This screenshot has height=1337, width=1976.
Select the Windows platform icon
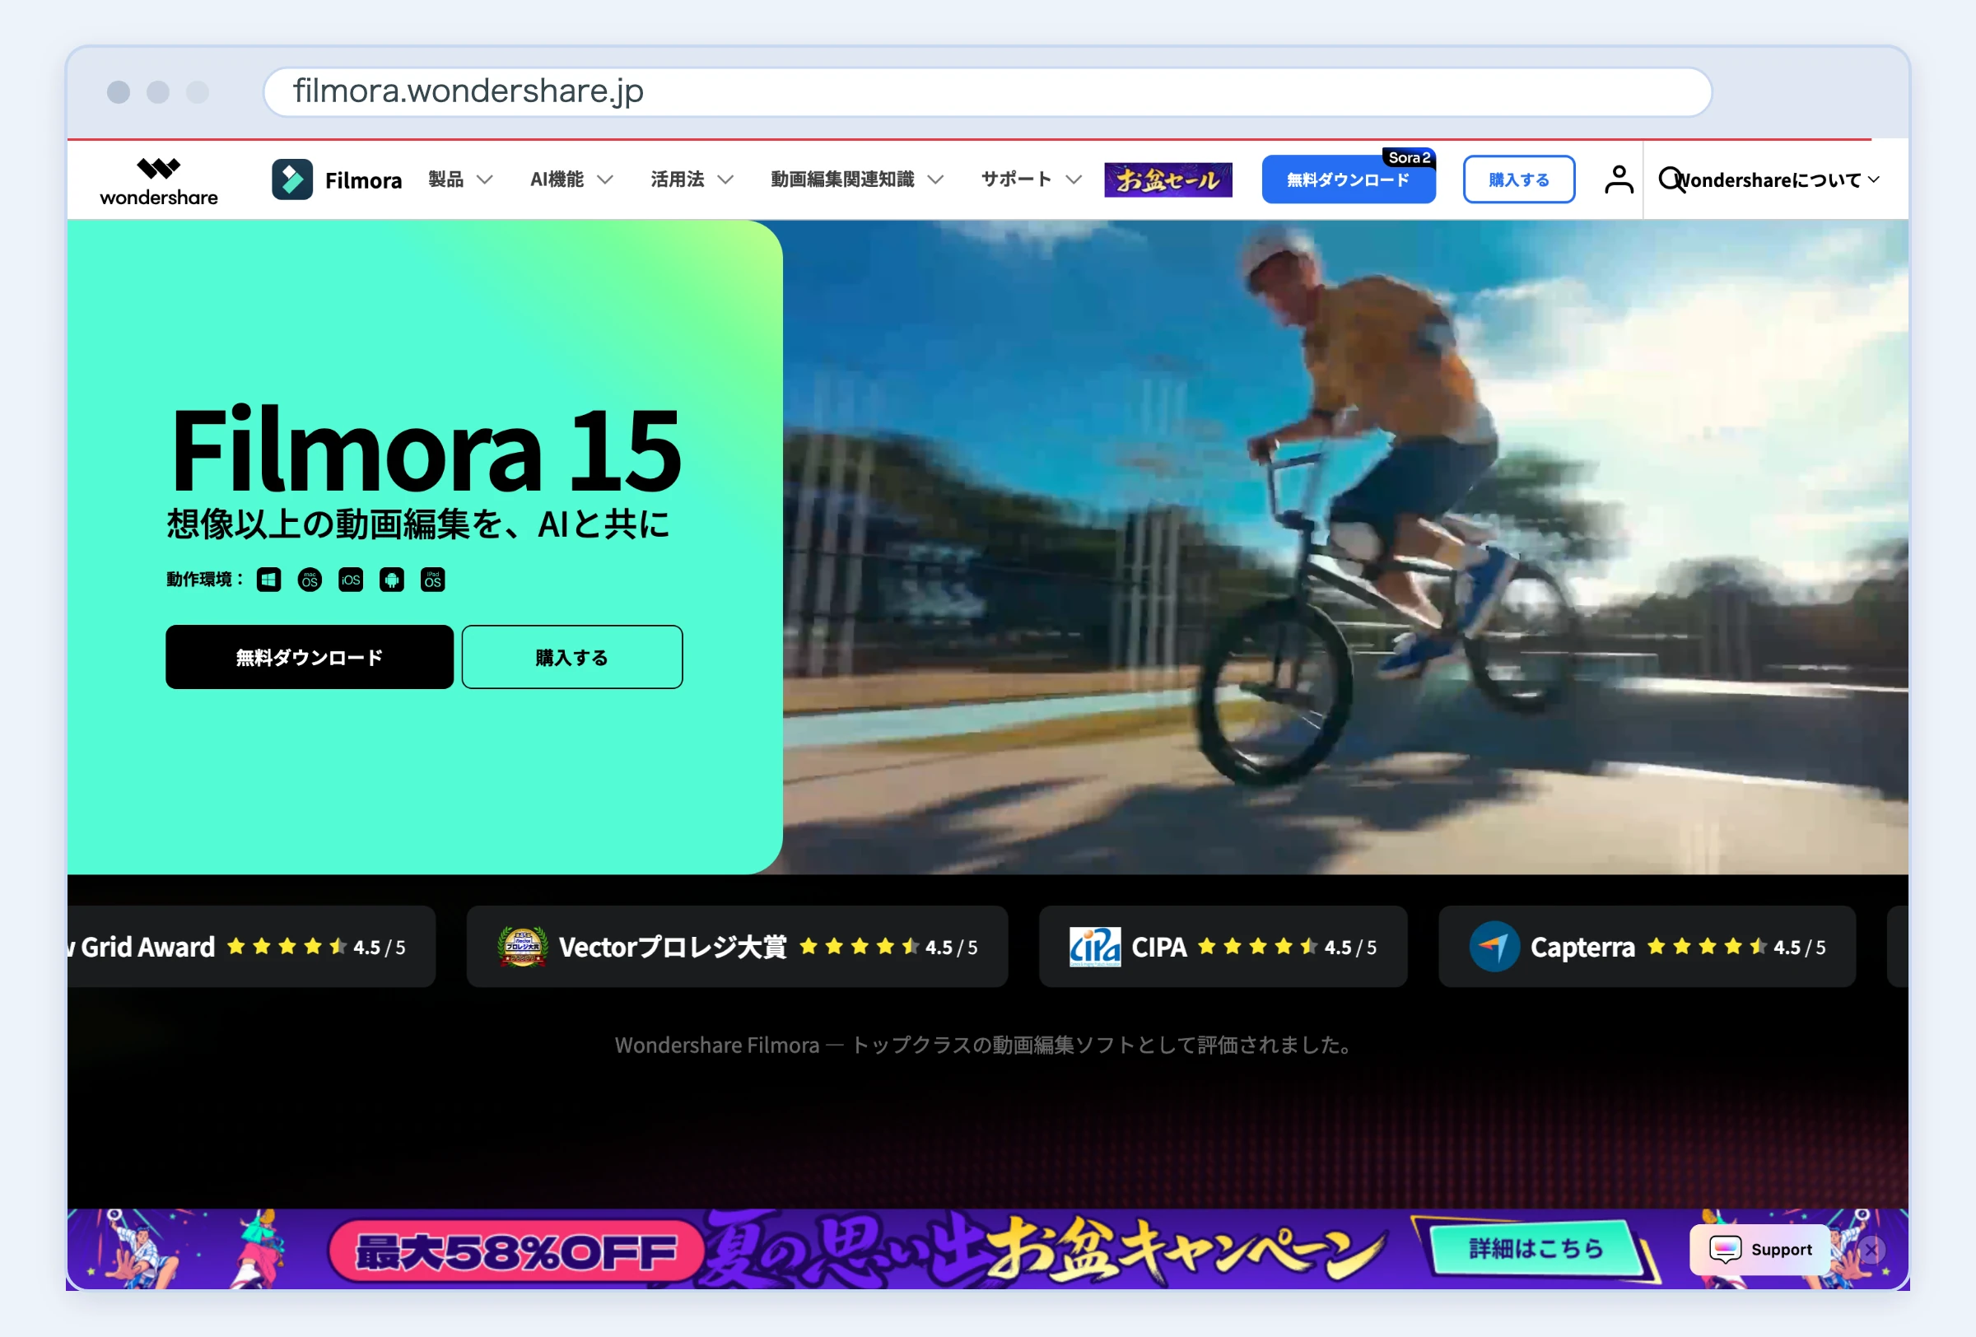(268, 580)
